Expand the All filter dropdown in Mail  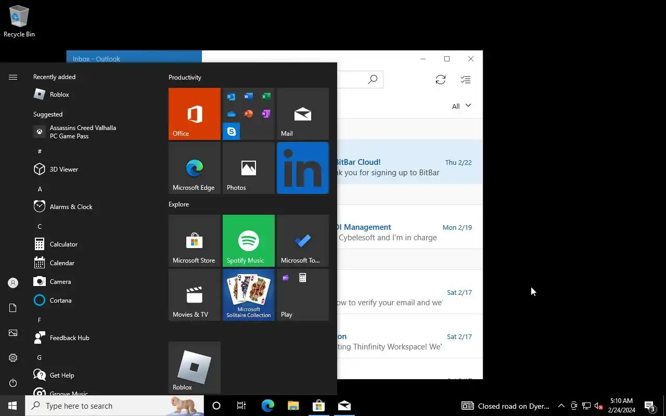tap(462, 106)
